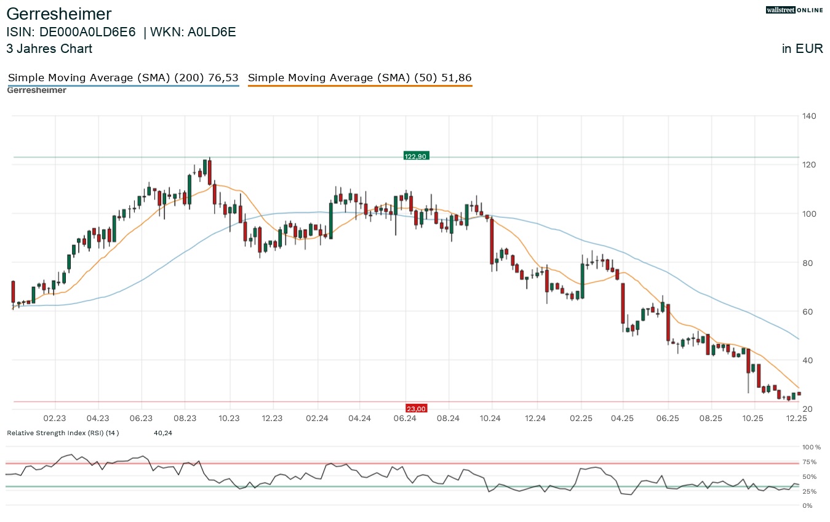Viewport: 830px width, 522px height.
Task: Click the 75% RSI axis label
Action: click(x=810, y=462)
